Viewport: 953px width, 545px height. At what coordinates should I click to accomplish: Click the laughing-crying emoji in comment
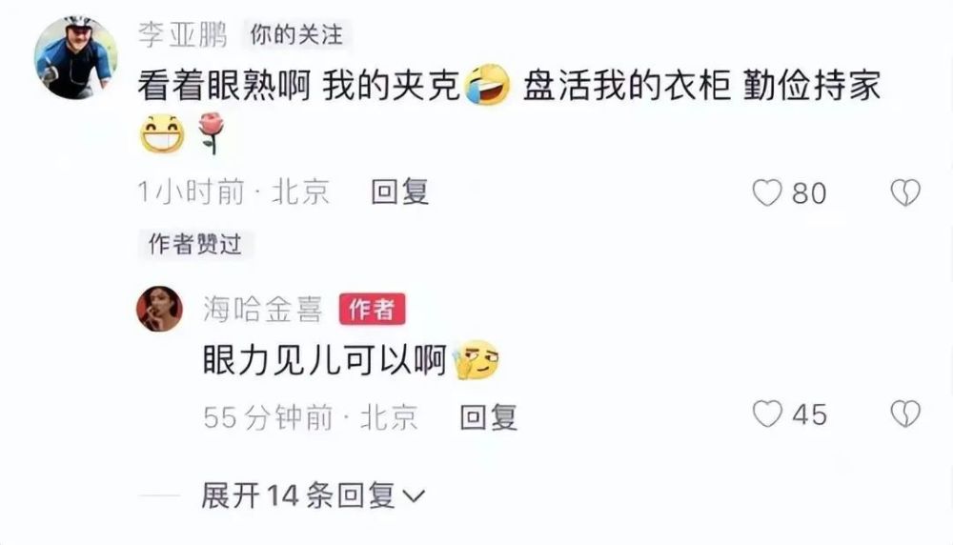[x=487, y=85]
